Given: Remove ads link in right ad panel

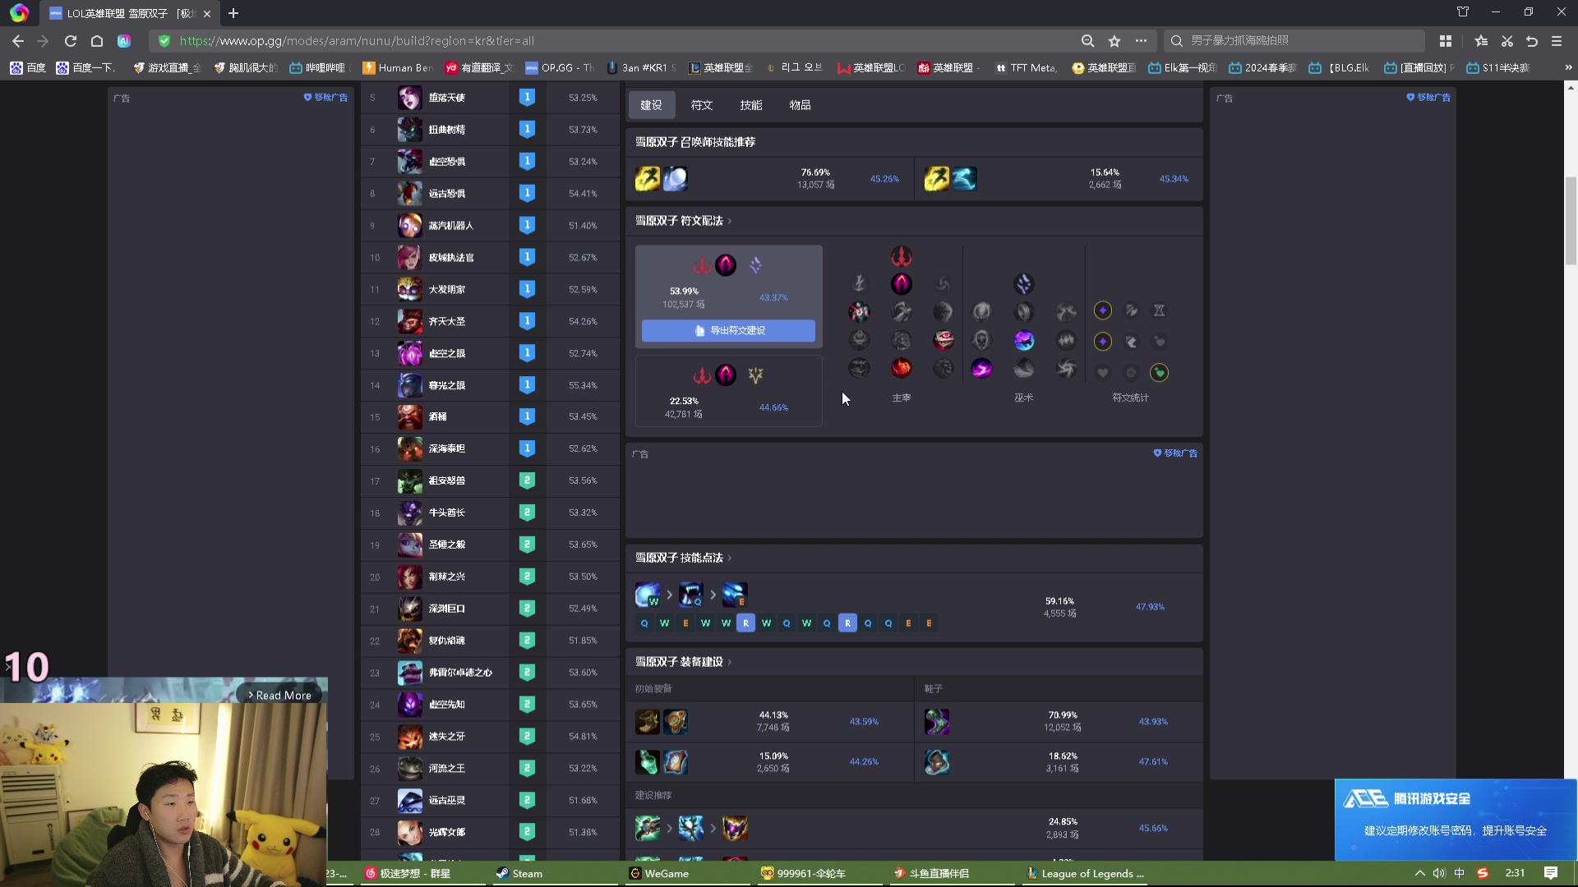Looking at the screenshot, I should pos(1428,97).
